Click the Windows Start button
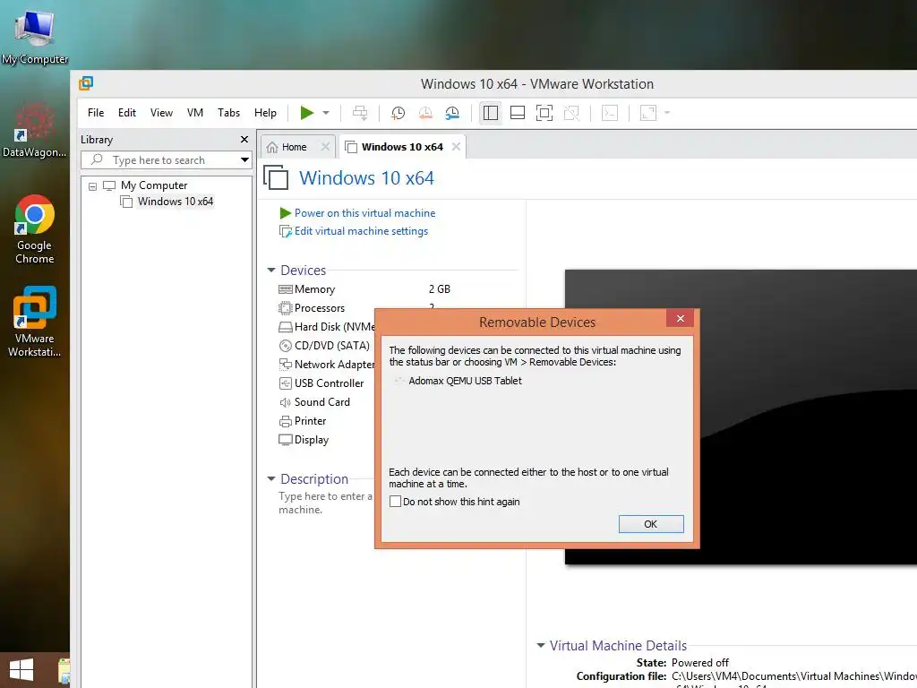The width and height of the screenshot is (917, 688). coord(21,670)
